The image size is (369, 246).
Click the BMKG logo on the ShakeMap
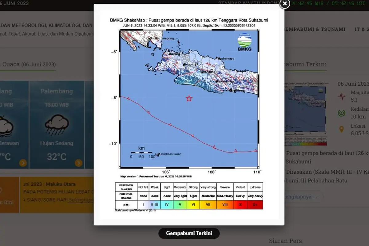(245, 42)
